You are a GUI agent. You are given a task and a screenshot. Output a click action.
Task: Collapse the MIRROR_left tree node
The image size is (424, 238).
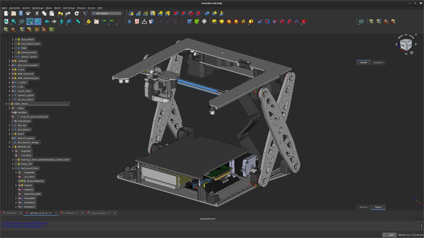pos(9,147)
